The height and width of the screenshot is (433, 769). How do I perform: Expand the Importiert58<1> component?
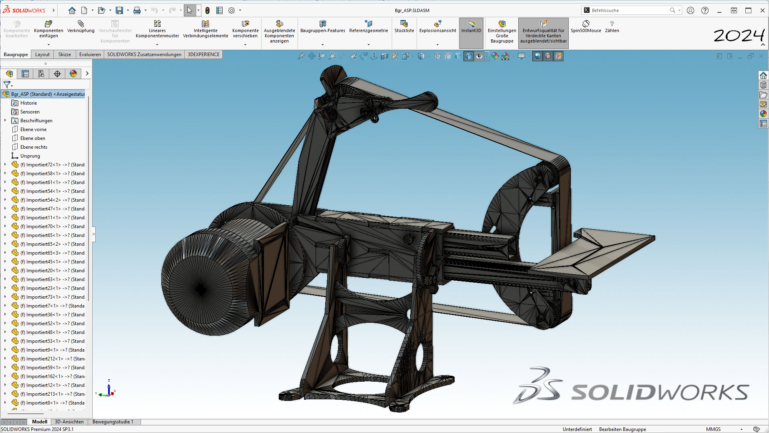(x=5, y=173)
